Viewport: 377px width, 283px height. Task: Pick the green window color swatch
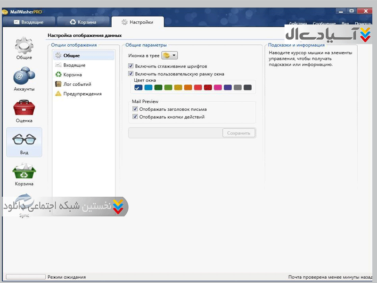pyautogui.click(x=158, y=87)
